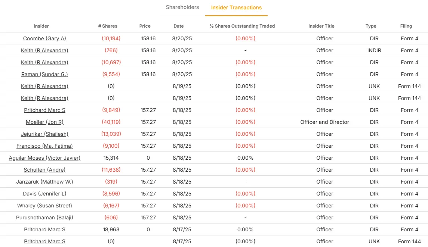View Davis (Jennifer L) insider details
The image size is (428, 247).
44,194
